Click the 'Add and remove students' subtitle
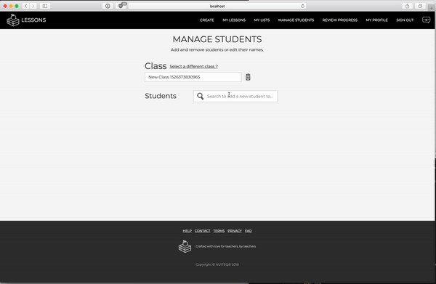The height and width of the screenshot is (284, 436). coord(217,49)
